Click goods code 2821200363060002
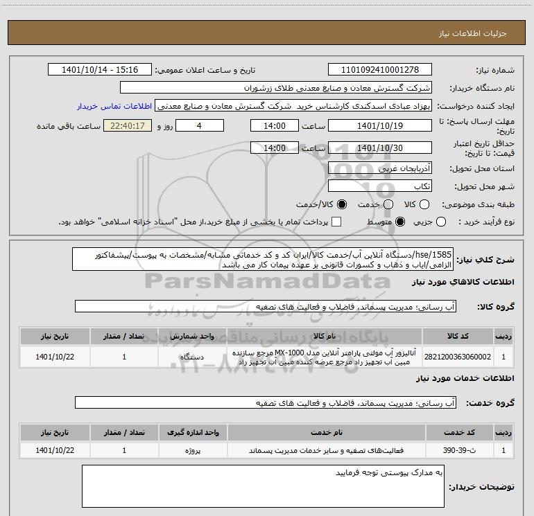Image resolution: width=534 pixels, height=516 pixels. tap(458, 357)
